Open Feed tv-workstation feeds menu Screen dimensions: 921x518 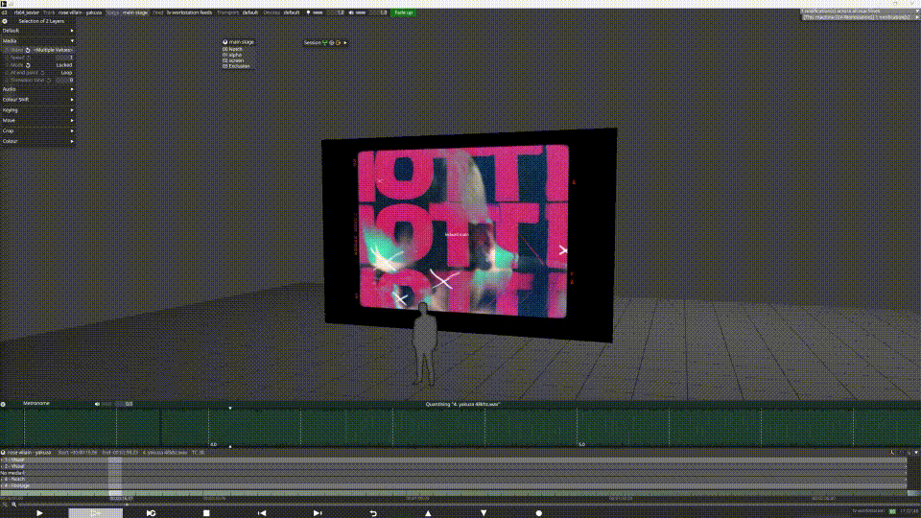(x=182, y=12)
